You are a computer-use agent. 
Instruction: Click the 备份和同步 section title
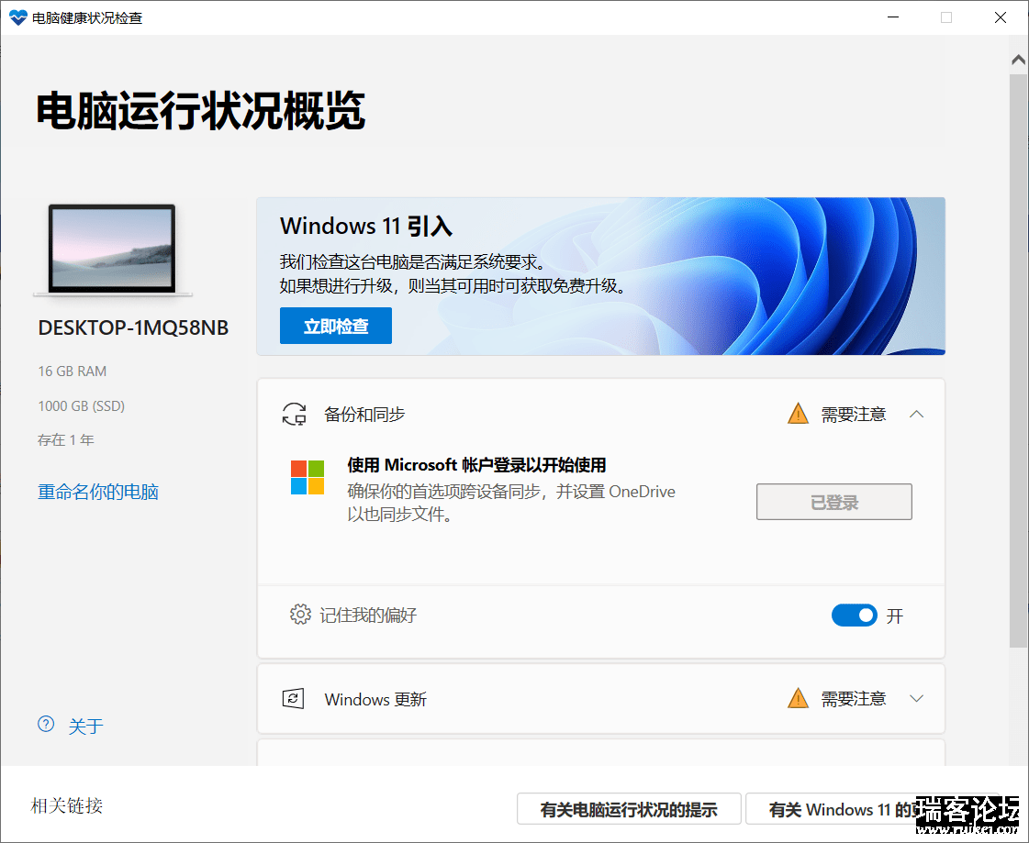[364, 415]
